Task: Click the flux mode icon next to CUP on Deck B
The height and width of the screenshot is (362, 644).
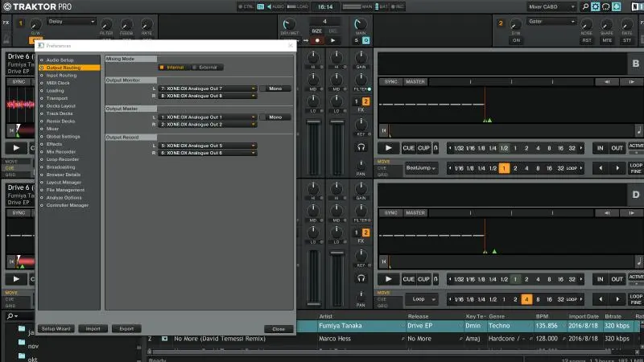Action: click(x=436, y=148)
